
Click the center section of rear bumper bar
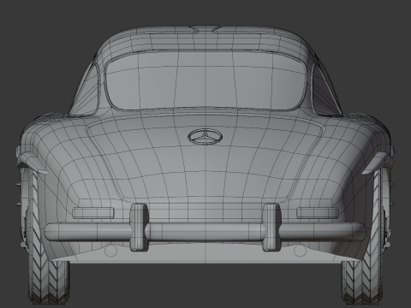205,232
